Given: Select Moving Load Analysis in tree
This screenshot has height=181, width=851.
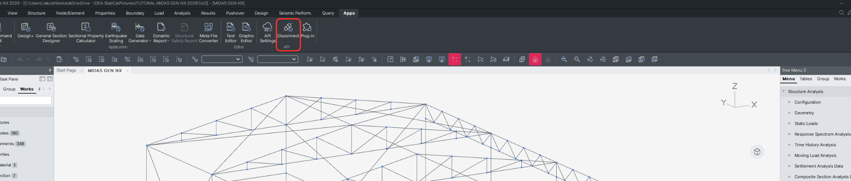Looking at the screenshot, I should (815, 156).
